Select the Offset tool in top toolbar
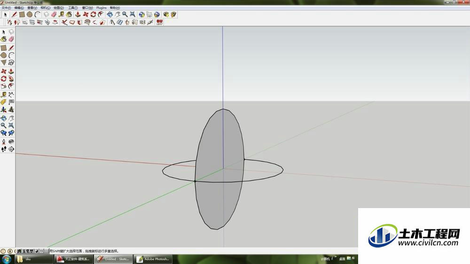 coord(101,15)
